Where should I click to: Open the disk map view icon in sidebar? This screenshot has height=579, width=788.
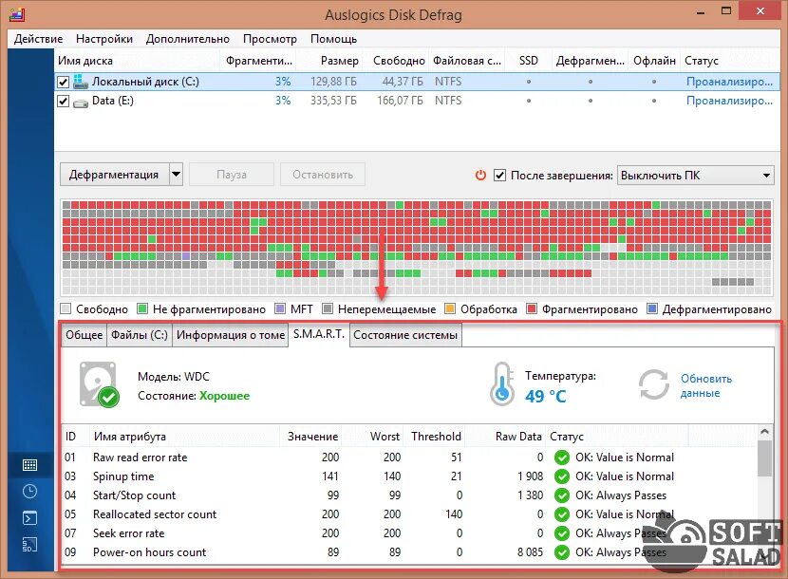coord(29,465)
